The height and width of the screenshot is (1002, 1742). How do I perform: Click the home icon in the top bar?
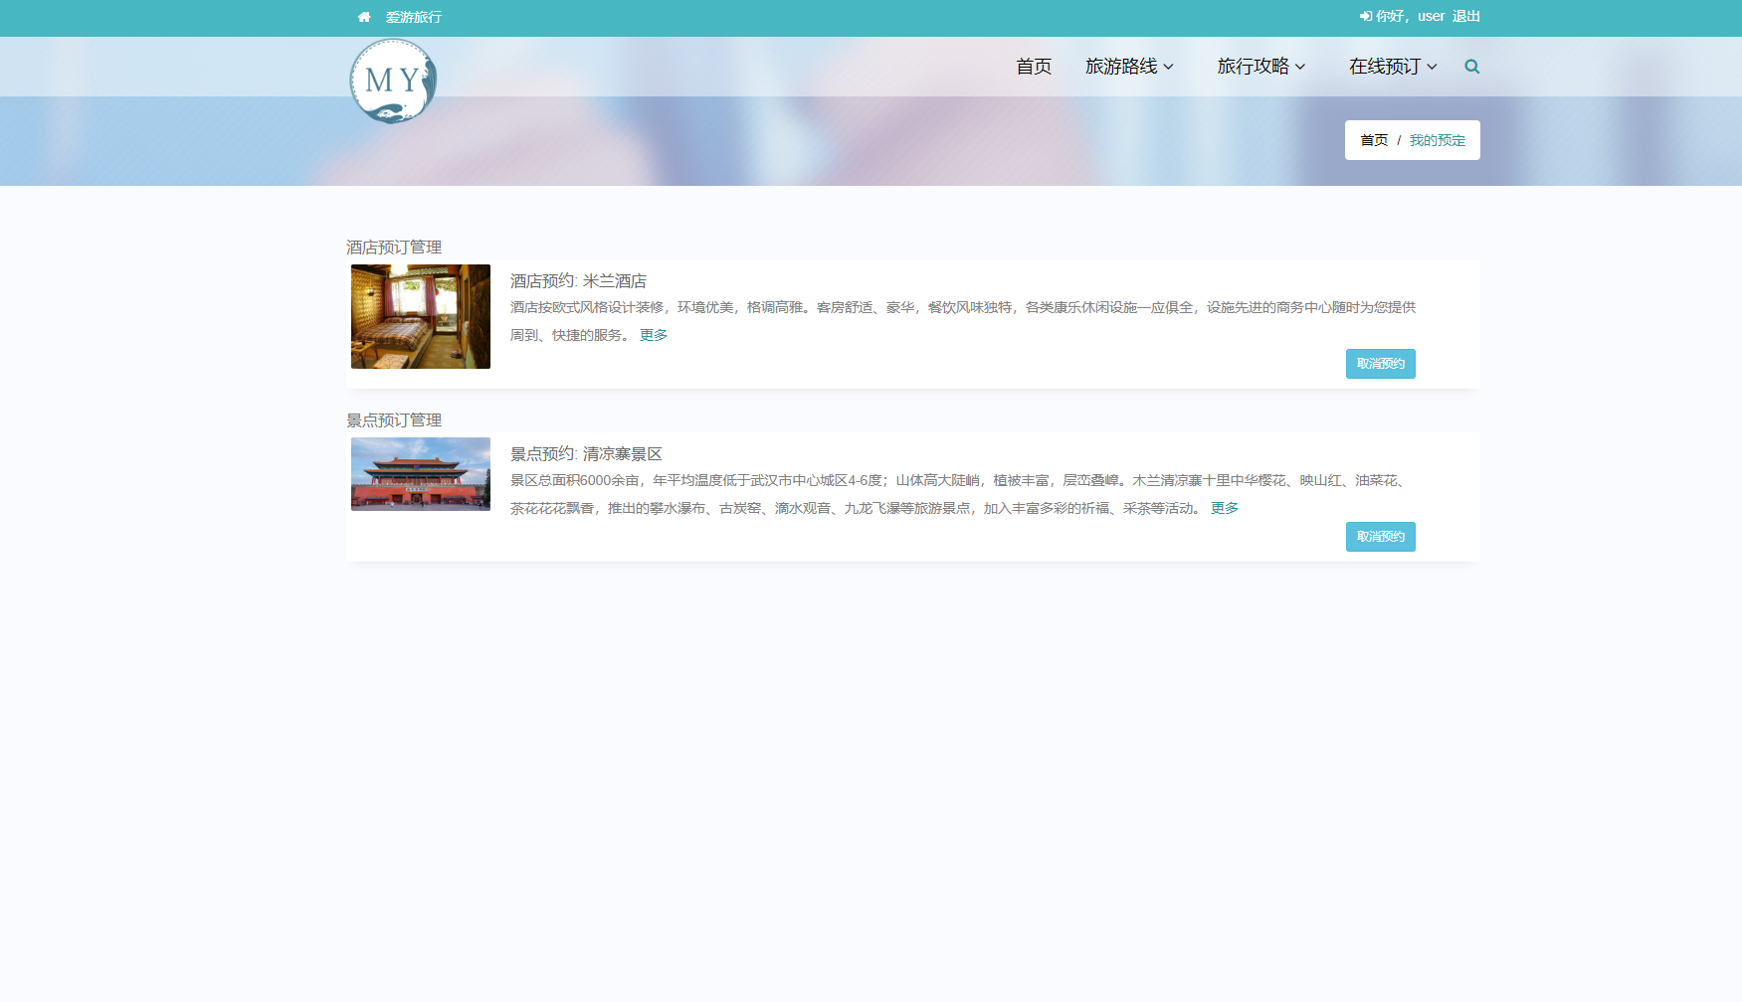tap(364, 17)
